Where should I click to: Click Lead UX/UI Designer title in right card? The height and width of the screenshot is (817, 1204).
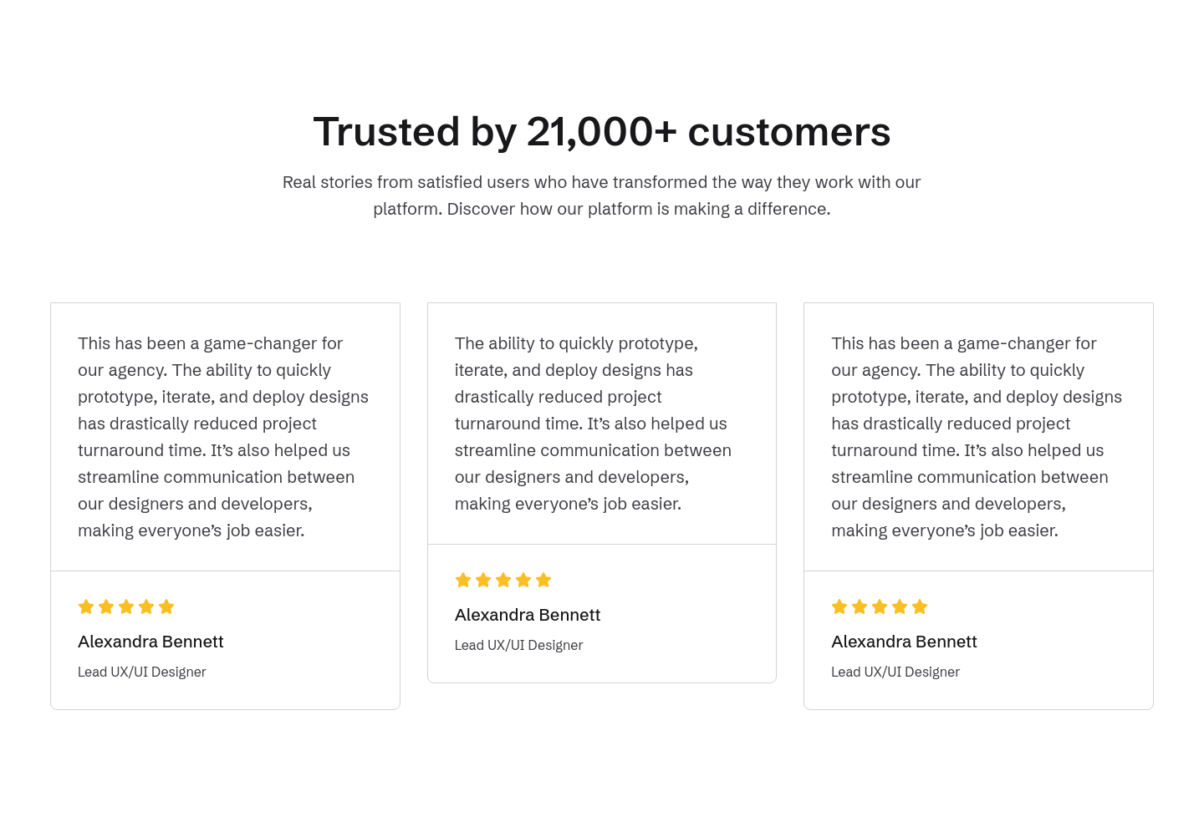pyautogui.click(x=895, y=672)
